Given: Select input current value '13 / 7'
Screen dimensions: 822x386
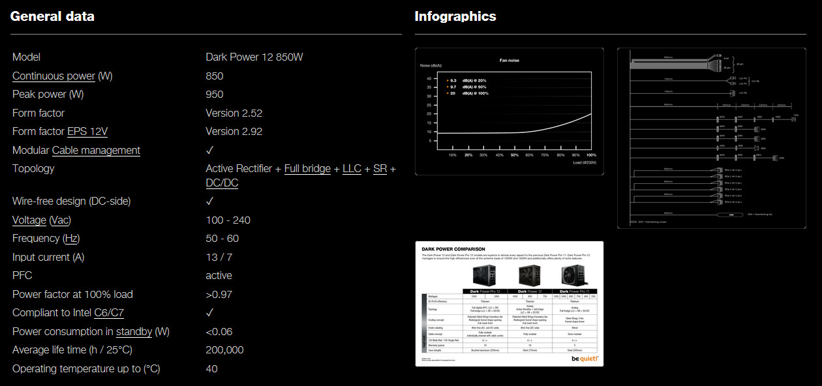Looking at the screenshot, I should (219, 257).
